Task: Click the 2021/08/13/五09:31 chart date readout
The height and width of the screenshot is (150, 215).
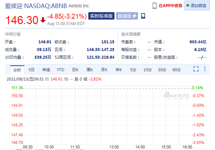Action: click(25, 79)
